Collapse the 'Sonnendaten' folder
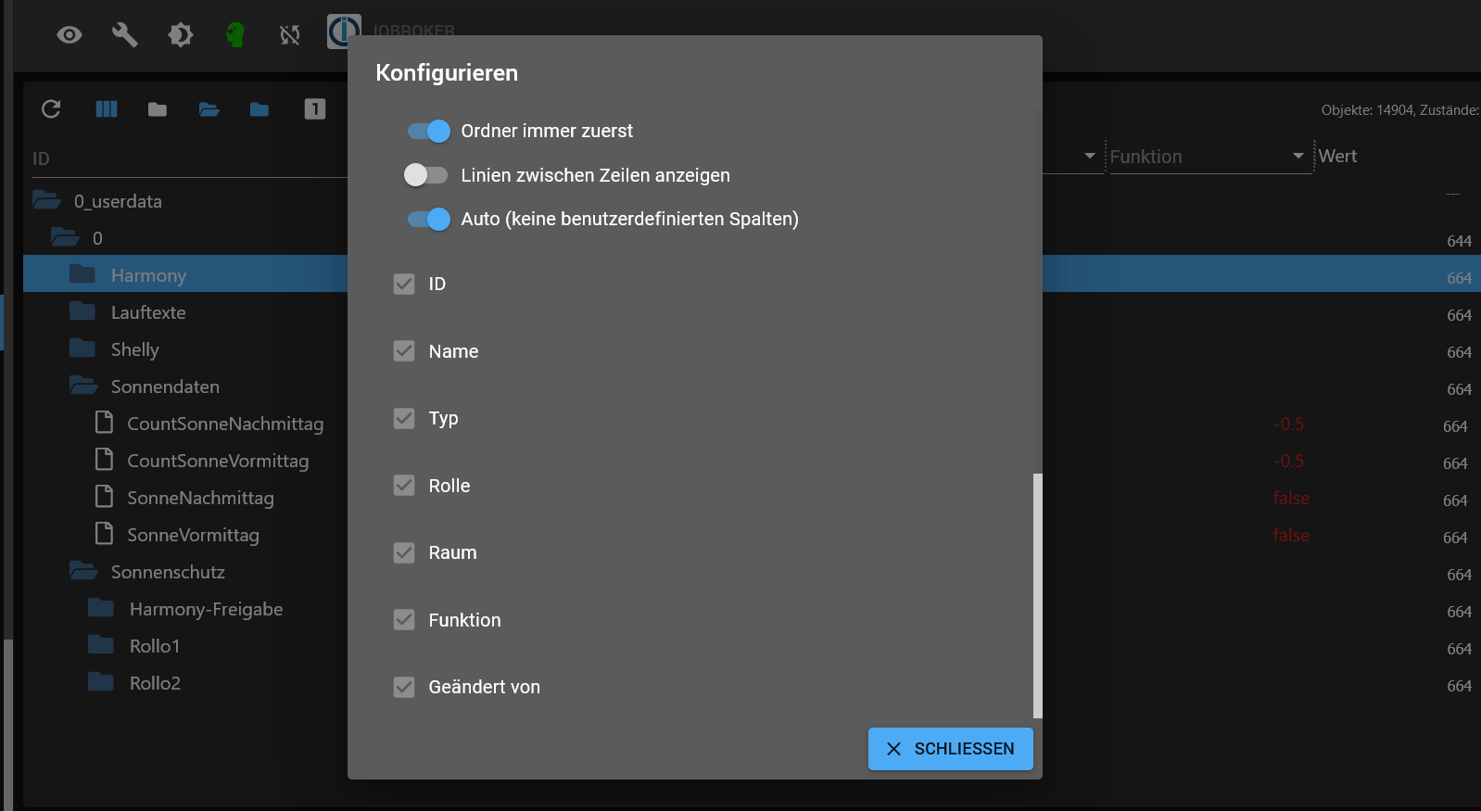 [83, 386]
